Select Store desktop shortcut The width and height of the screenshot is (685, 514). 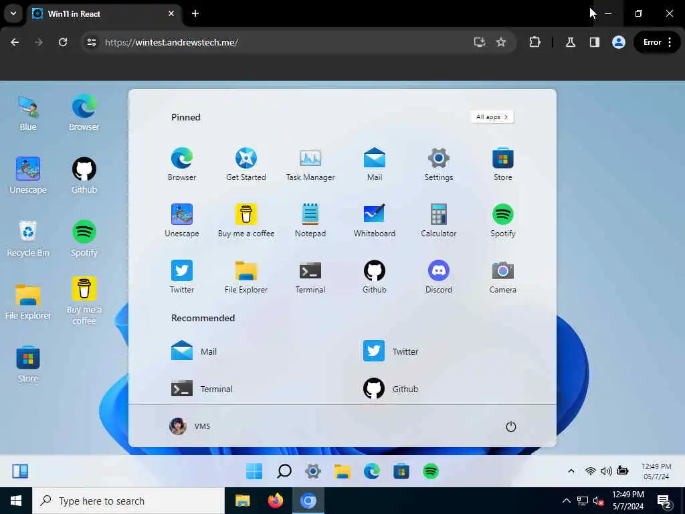(x=28, y=364)
